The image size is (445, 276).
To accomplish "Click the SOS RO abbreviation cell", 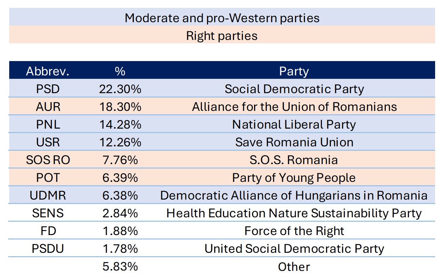I will point(48,160).
